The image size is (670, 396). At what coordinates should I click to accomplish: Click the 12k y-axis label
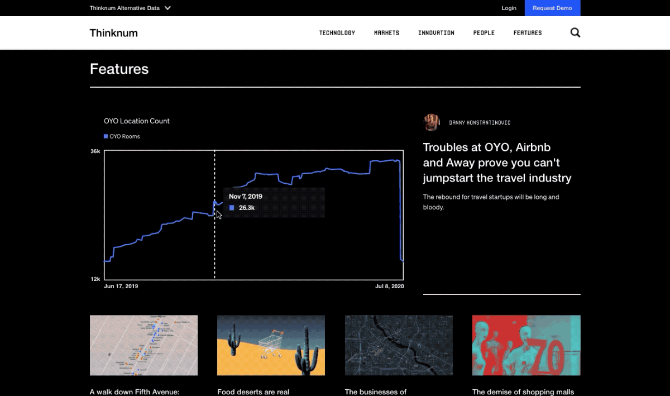(x=95, y=279)
